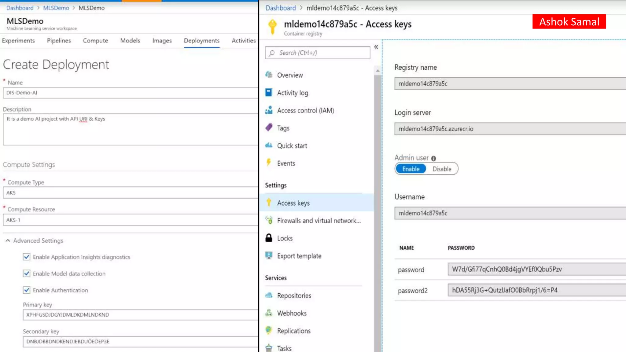
Task: Click the Locks padlock icon
Action: 269,238
